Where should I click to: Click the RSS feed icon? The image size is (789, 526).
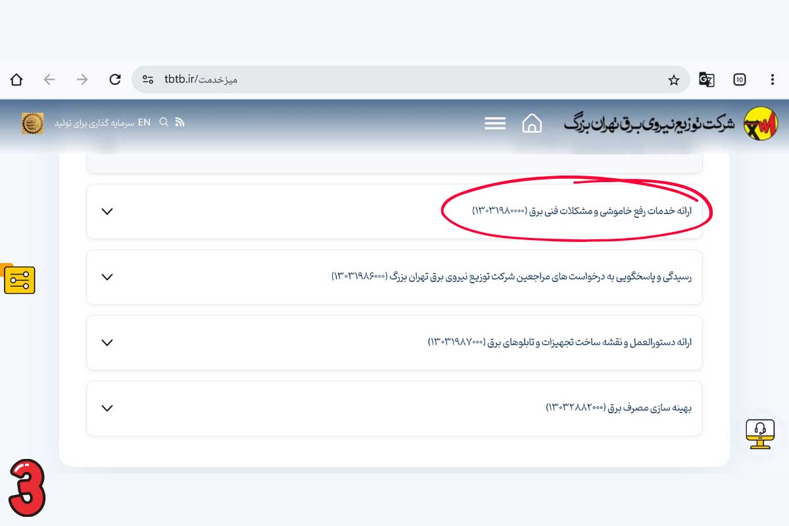179,122
